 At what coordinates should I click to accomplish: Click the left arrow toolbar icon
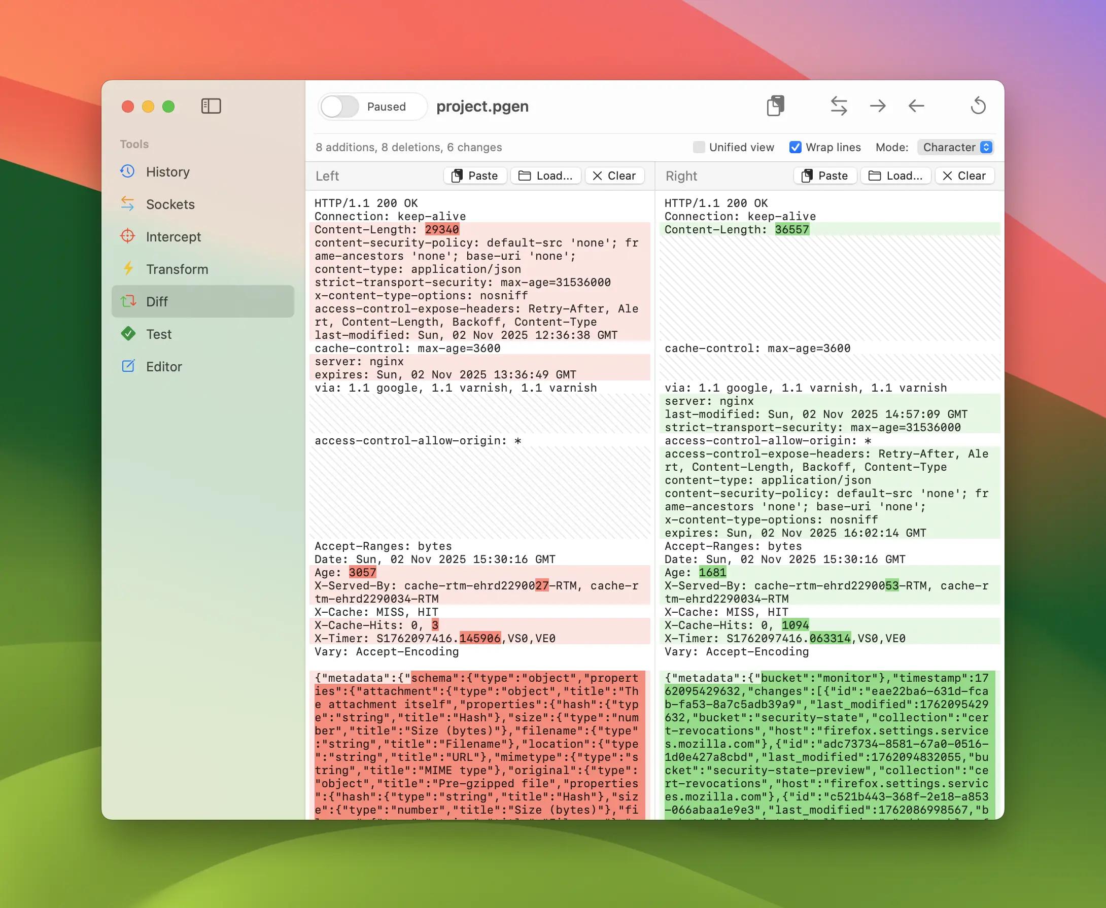916,106
